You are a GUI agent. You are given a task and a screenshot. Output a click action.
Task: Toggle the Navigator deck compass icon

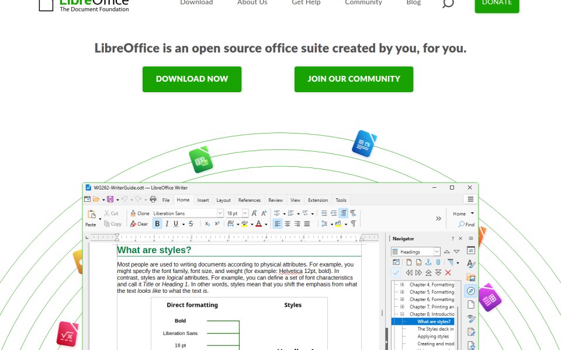click(471, 291)
